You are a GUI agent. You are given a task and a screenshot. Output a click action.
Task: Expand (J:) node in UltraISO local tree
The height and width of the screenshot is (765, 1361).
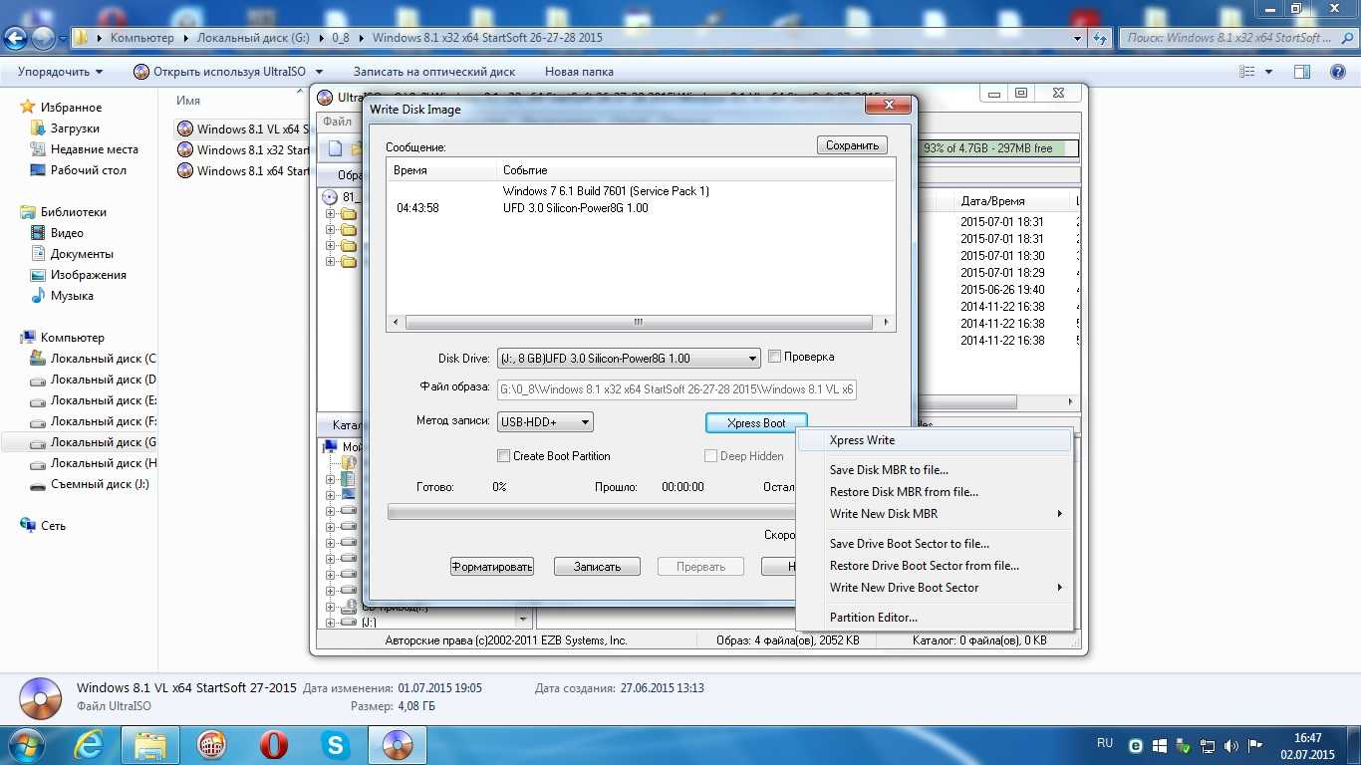pos(330,623)
